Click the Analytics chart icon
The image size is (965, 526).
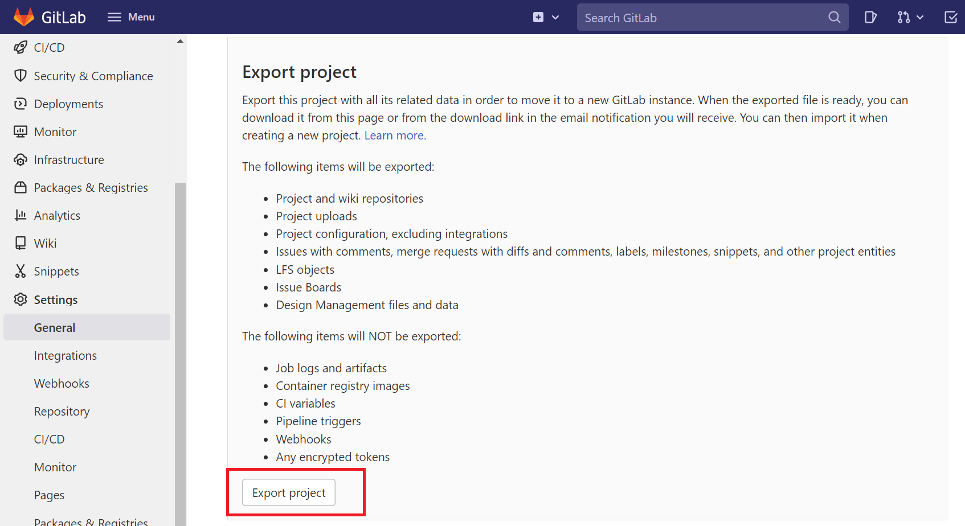click(x=21, y=215)
